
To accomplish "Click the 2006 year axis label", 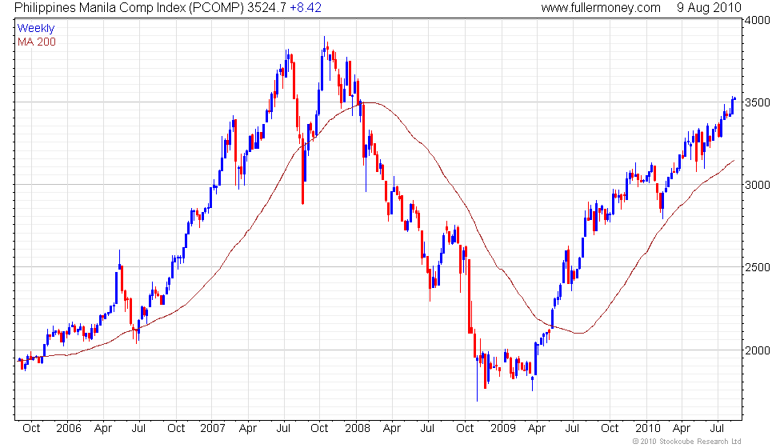I will pos(69,429).
